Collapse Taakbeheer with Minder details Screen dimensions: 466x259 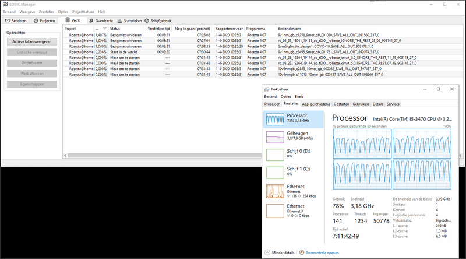coord(280,253)
